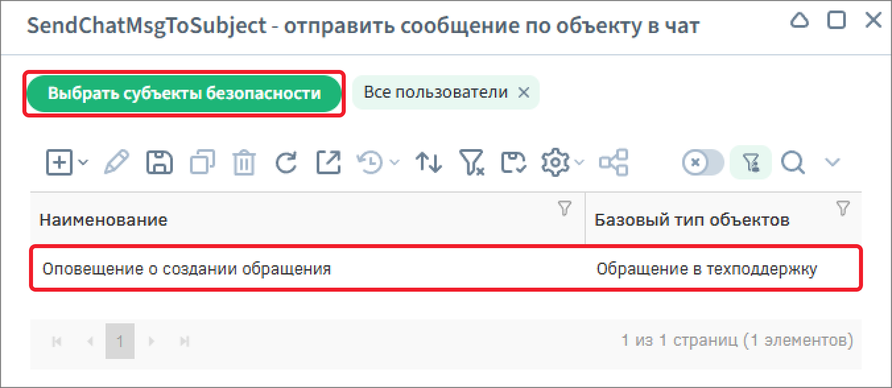The width and height of the screenshot is (892, 388).
Task: Click the save settings check icon
Action: click(513, 162)
